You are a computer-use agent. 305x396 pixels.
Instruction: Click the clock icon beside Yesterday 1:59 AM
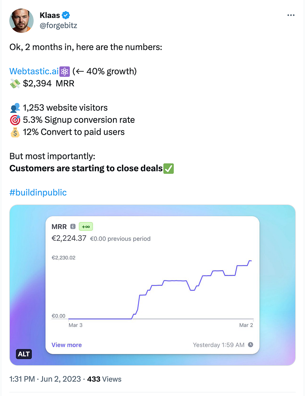coord(250,345)
